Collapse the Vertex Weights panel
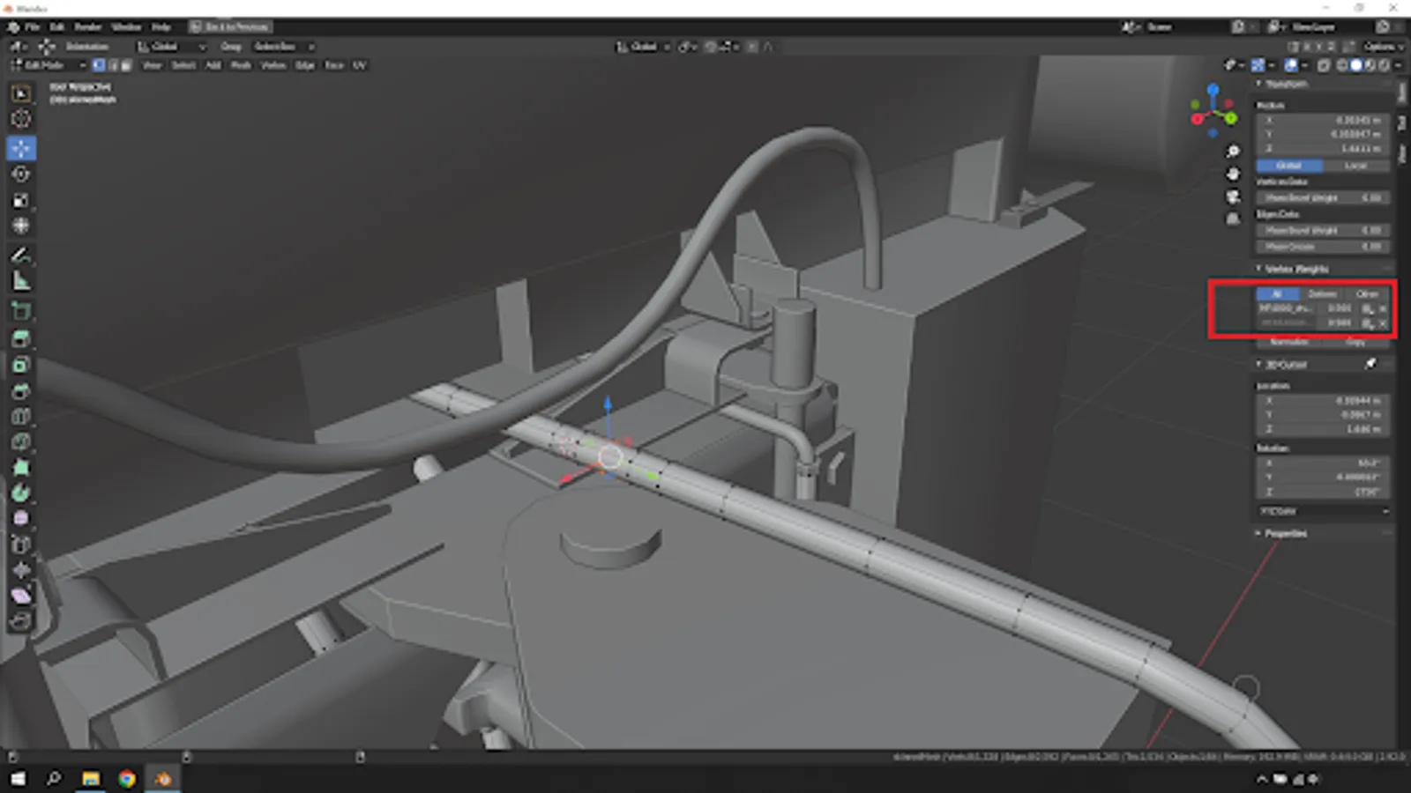1411x793 pixels. pos(1257,269)
